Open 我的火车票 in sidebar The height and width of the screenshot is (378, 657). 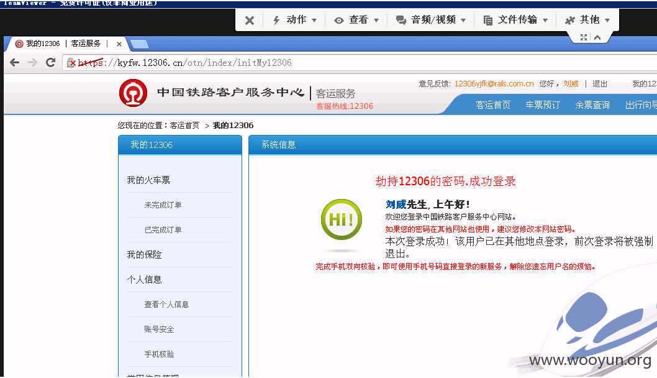pos(149,180)
